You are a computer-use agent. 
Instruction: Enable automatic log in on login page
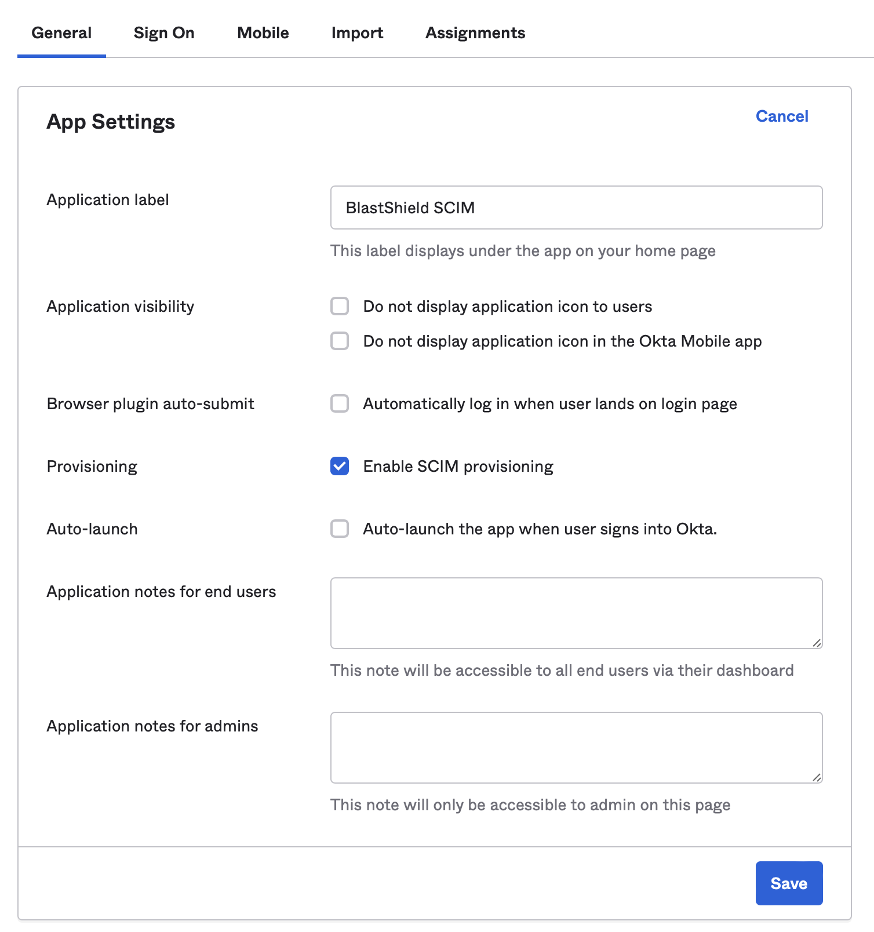pyautogui.click(x=340, y=403)
